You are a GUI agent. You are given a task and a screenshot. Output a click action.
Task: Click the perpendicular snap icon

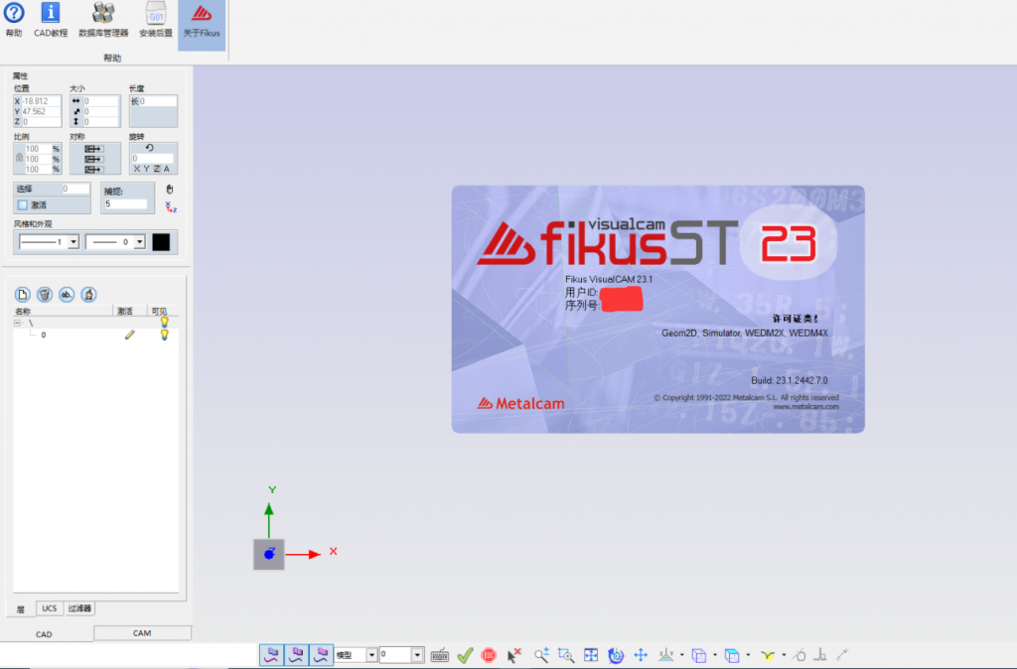(820, 655)
